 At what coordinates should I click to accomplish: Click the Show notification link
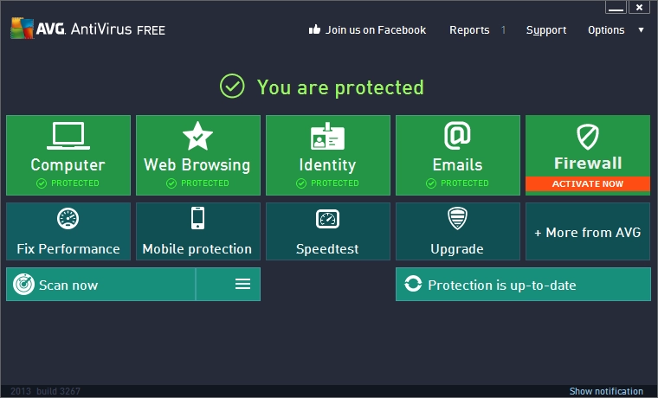tap(606, 391)
